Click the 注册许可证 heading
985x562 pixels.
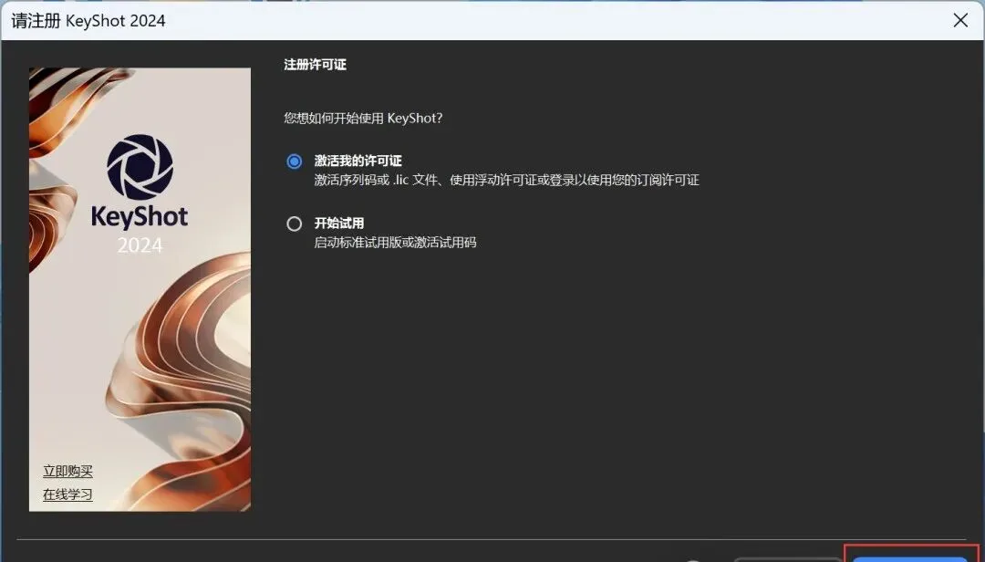click(x=315, y=65)
